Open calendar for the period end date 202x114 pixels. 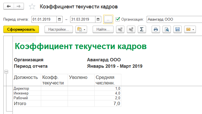point(98,20)
